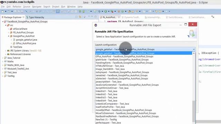Open dropdown next to External Tools icon
Viewport: 221px width, 124px height.
tap(115, 11)
